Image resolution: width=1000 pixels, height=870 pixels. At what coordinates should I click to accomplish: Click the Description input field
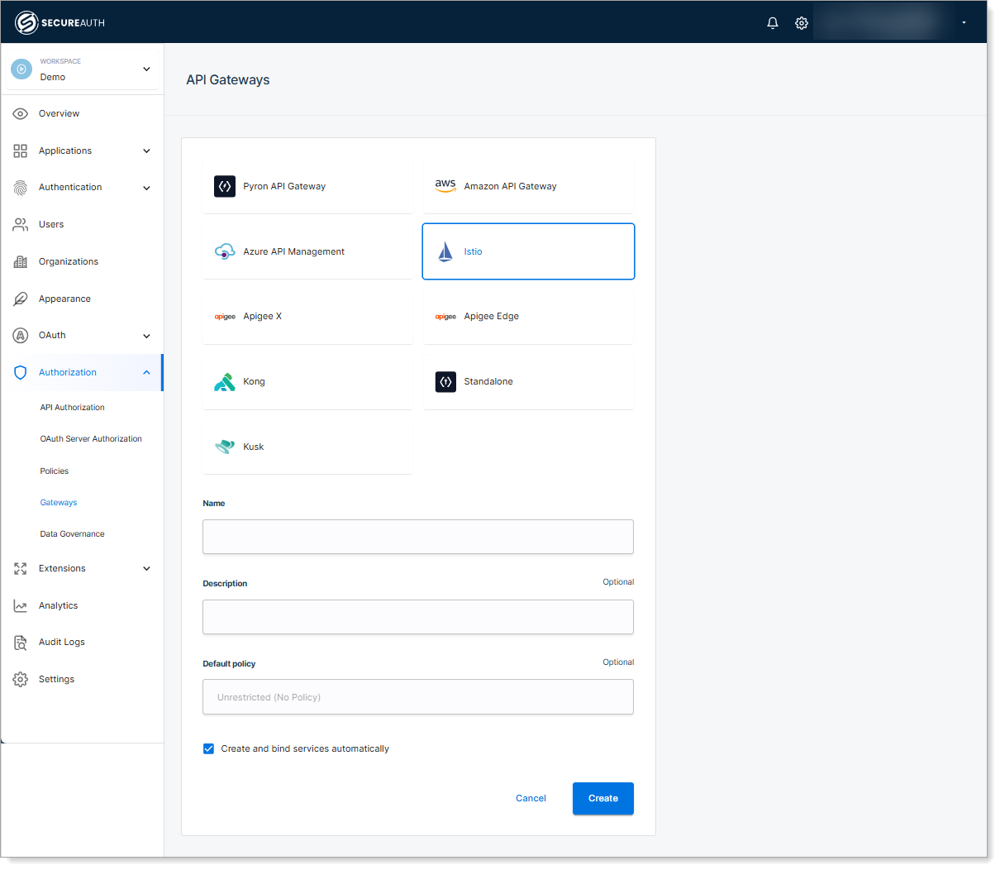pyautogui.click(x=418, y=617)
